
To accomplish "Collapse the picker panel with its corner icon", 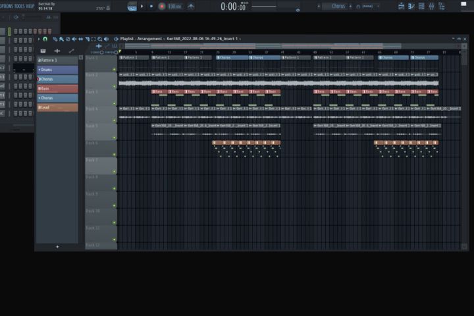I will [x=81, y=57].
